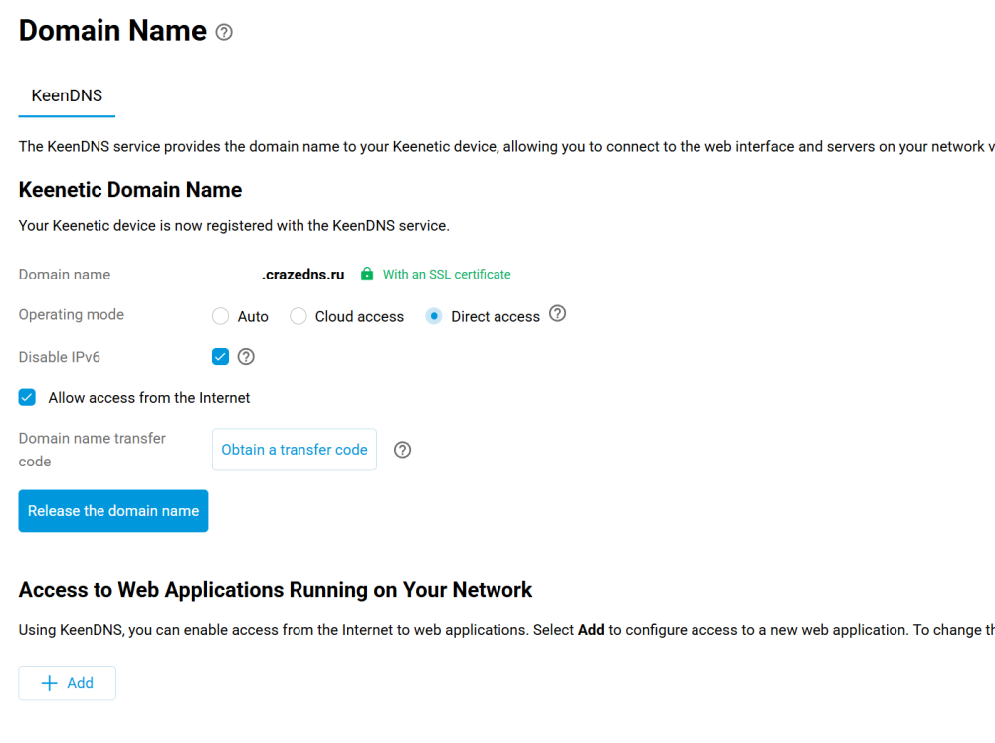The width and height of the screenshot is (995, 743).
Task: Click Release the domain name button
Action: [x=113, y=511]
